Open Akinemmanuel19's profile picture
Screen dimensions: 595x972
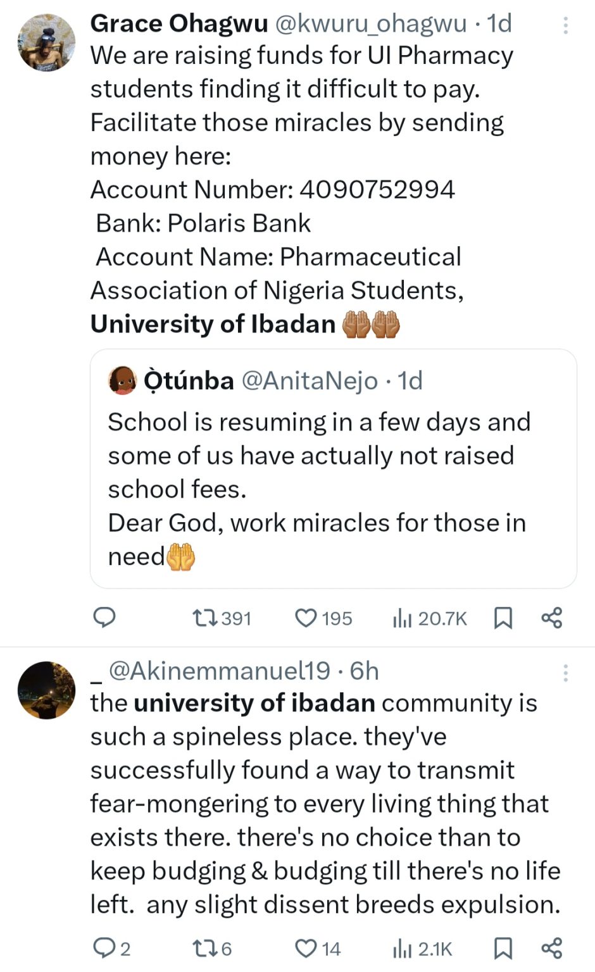[x=46, y=690]
